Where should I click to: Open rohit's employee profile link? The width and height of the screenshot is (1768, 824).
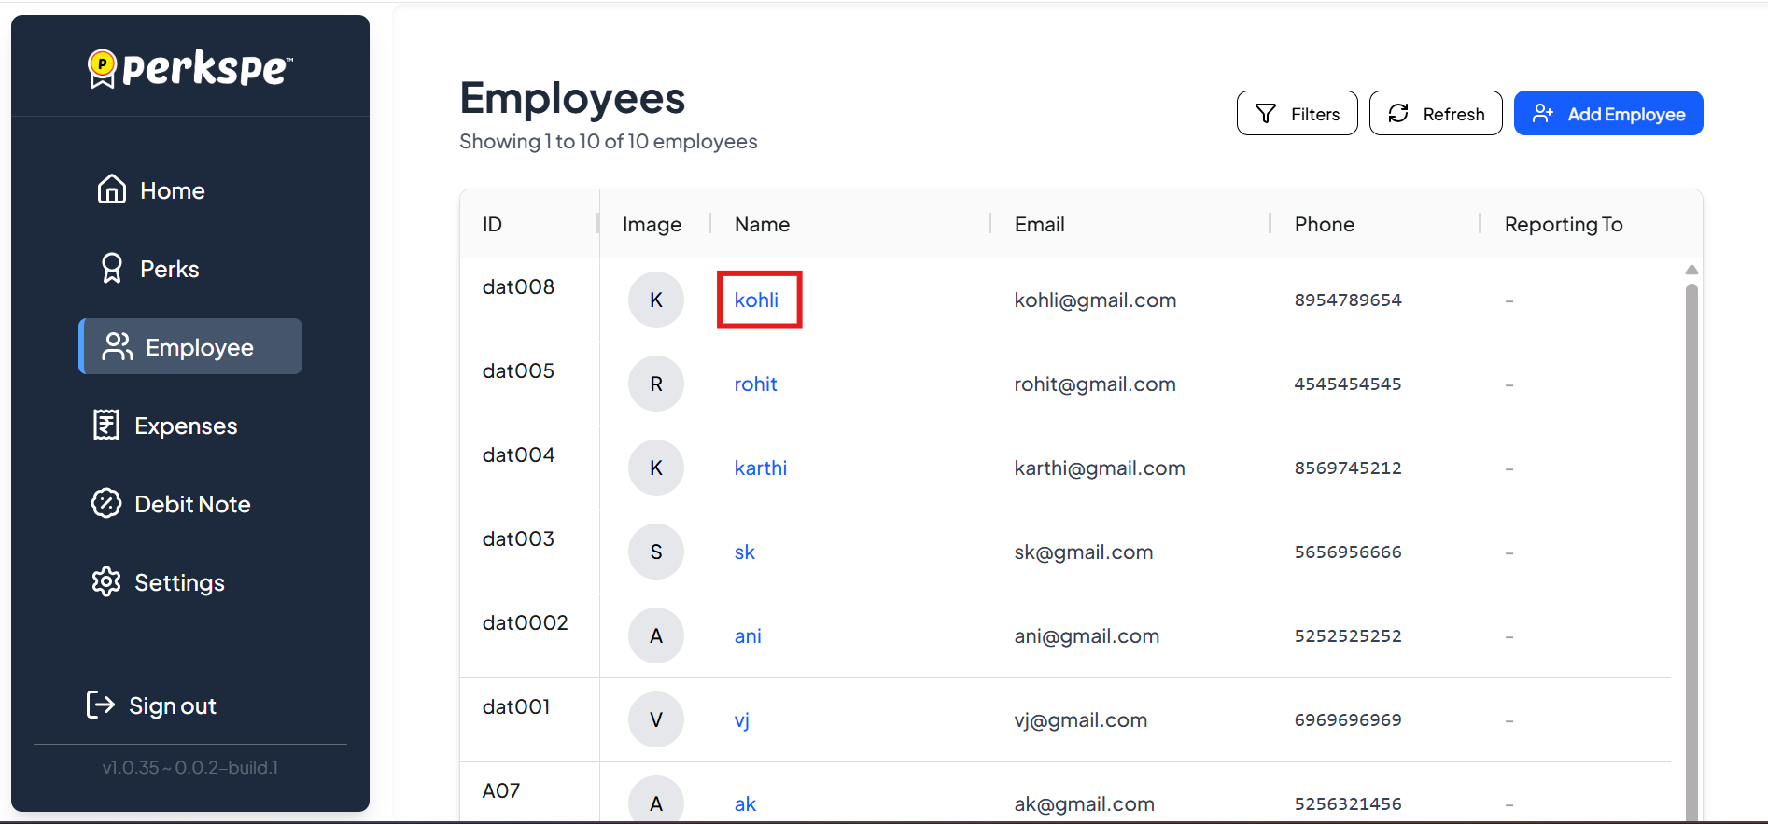tap(755, 384)
